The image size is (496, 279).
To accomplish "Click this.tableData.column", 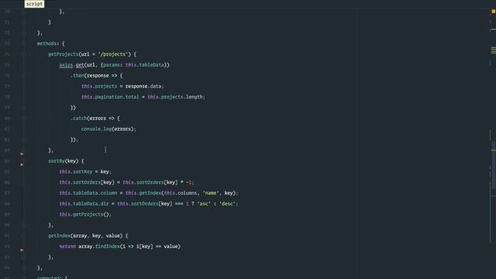I will [88, 193].
